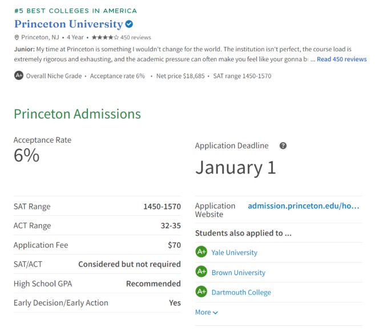Click the A+ grade badge for Brown University

pyautogui.click(x=201, y=272)
